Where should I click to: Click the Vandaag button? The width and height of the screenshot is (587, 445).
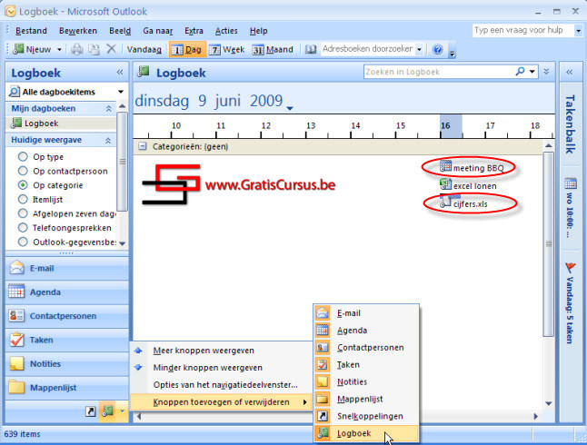144,49
